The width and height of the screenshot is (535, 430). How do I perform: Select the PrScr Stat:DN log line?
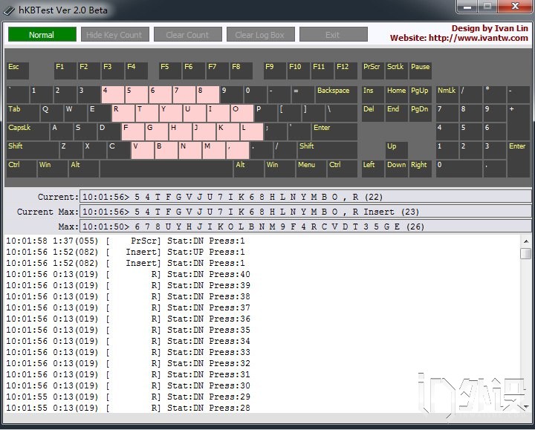tap(126, 241)
